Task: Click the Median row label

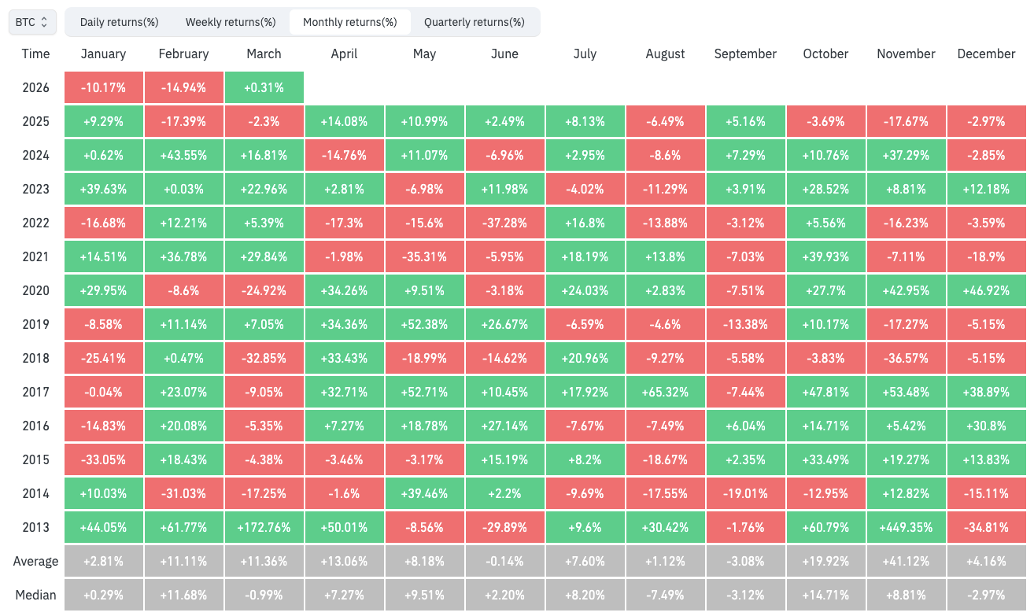Action: coord(35,595)
